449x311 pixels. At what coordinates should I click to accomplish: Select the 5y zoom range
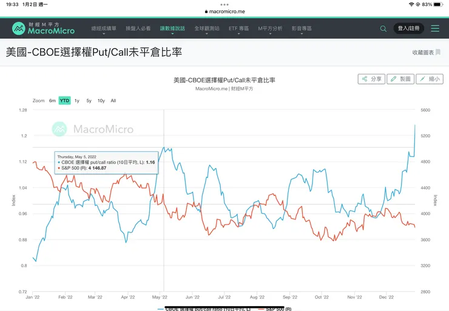coord(89,100)
